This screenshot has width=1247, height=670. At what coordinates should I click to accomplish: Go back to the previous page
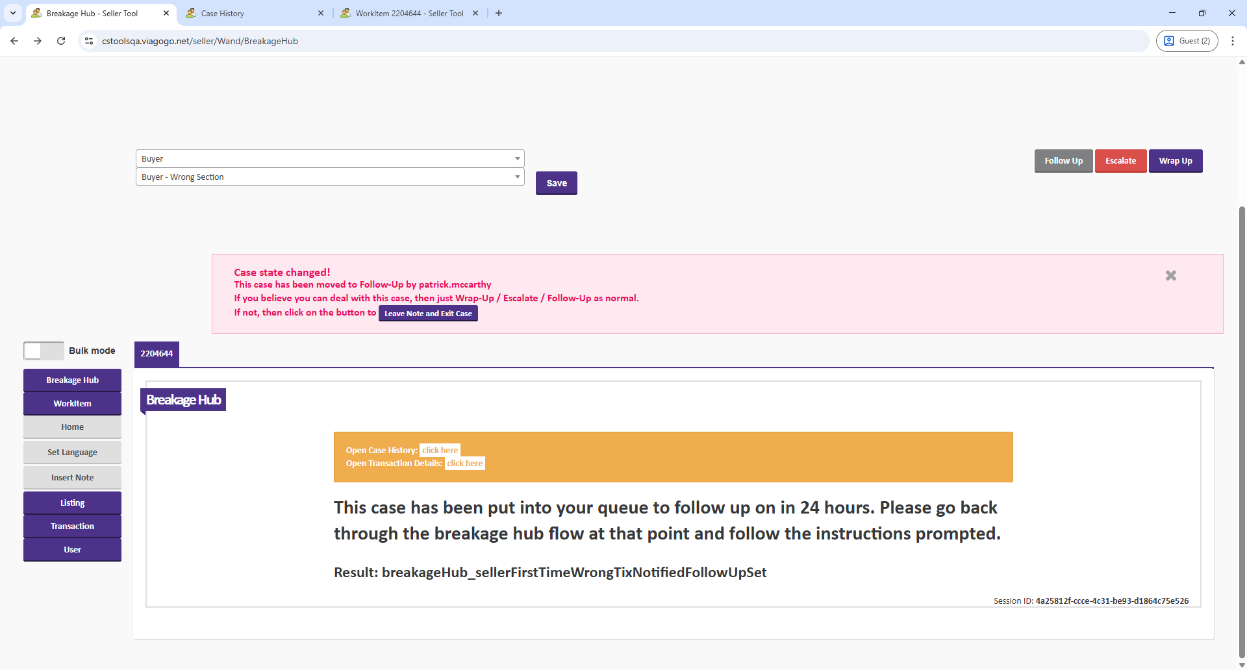pos(14,41)
